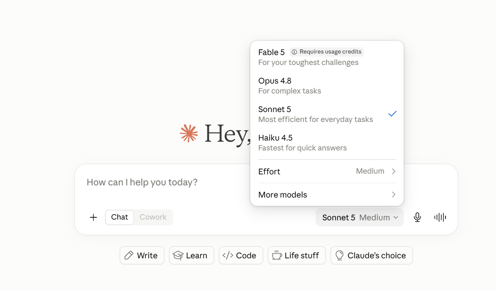This screenshot has height=291, width=496.
Task: Click the blue checkmark next to Sonnet 5
Action: point(392,114)
